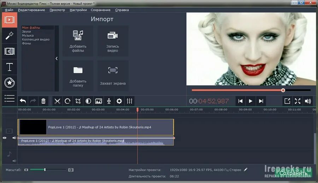Click the 1920x1080 project settings text
318x183 pixels.
[205, 170]
